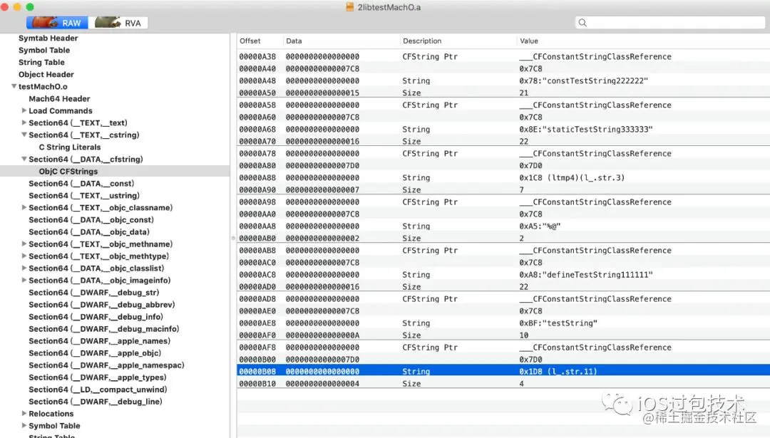Click the 2libtestMachO.a title file icon

349,7
